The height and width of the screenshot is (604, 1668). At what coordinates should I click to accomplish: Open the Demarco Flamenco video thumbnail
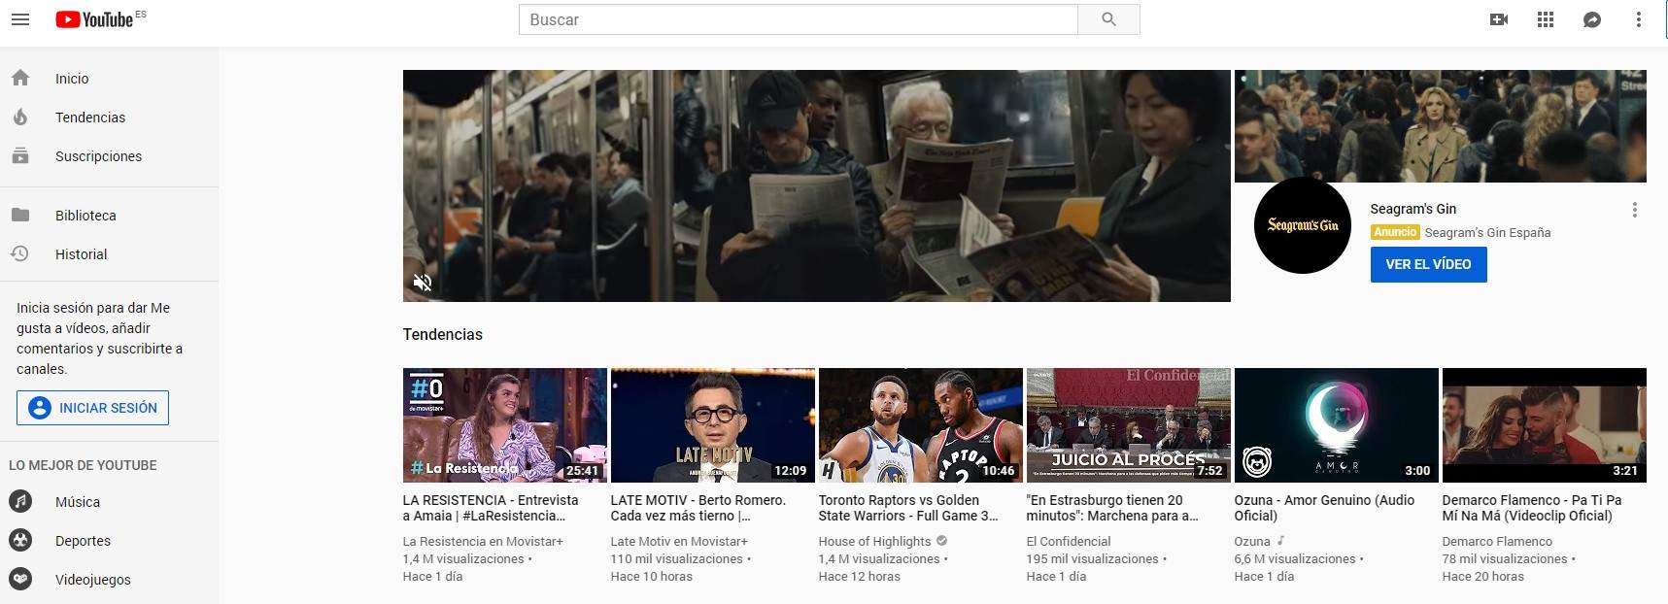tap(1544, 425)
